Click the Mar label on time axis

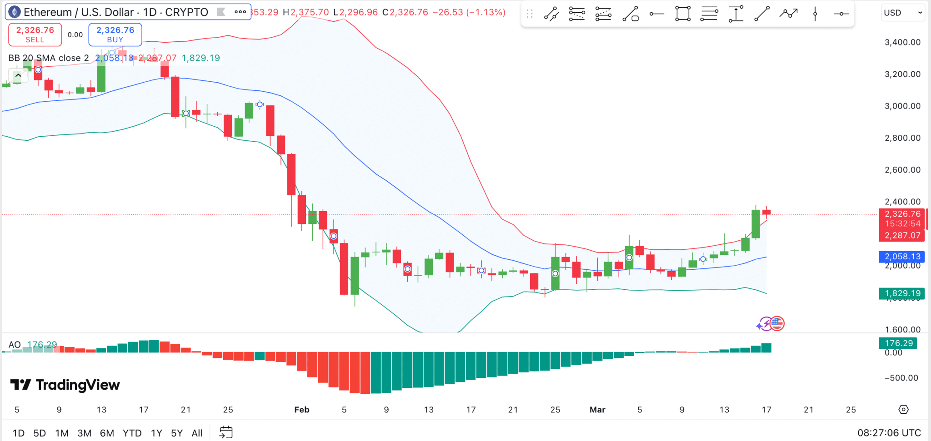pos(597,410)
